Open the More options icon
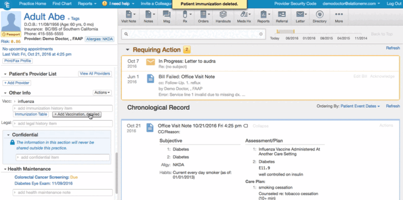 [339, 17]
